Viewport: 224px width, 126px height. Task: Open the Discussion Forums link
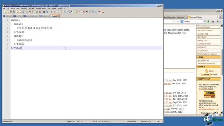(205, 30)
